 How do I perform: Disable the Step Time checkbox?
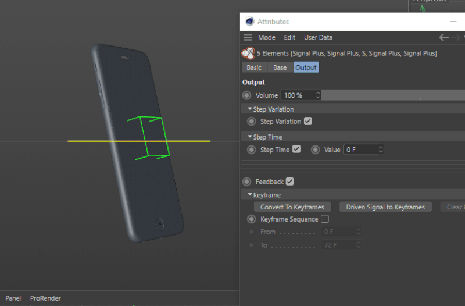(x=296, y=150)
